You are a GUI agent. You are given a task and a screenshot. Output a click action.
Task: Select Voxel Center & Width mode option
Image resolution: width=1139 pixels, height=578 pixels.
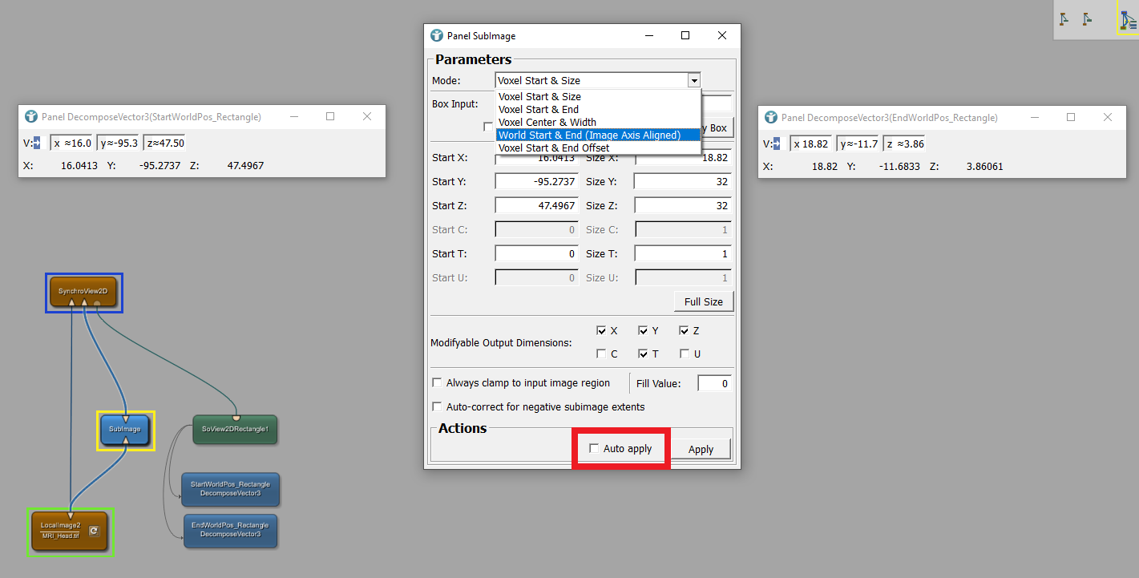547,122
